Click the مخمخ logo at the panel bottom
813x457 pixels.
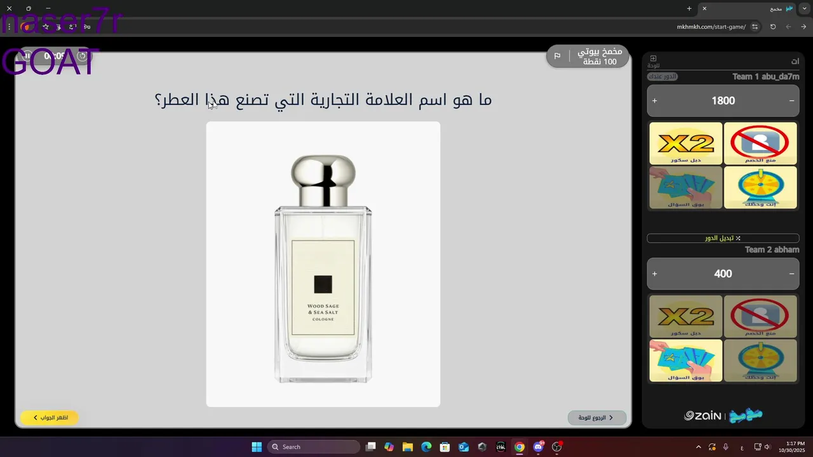tap(746, 416)
